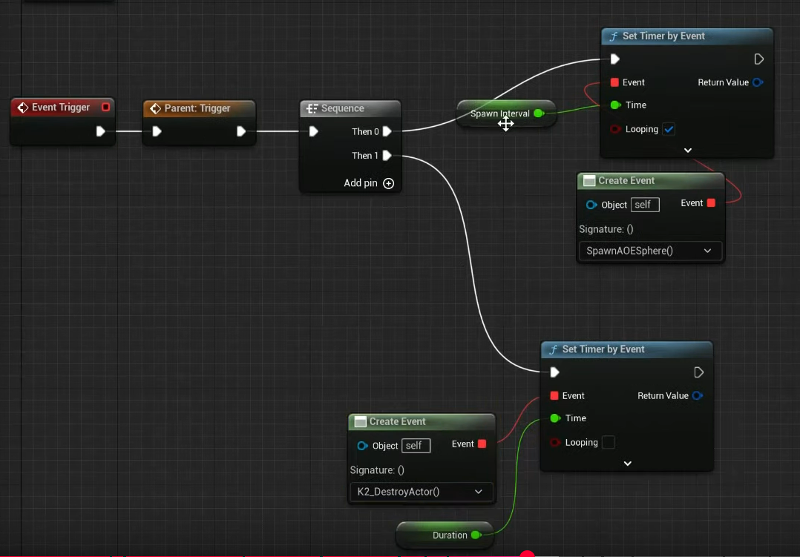Uncheck Looping on the top Set Timer node
The width and height of the screenshot is (800, 557).
pyautogui.click(x=669, y=129)
